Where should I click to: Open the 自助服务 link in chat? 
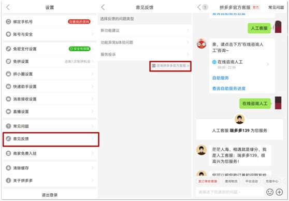pos(221,78)
